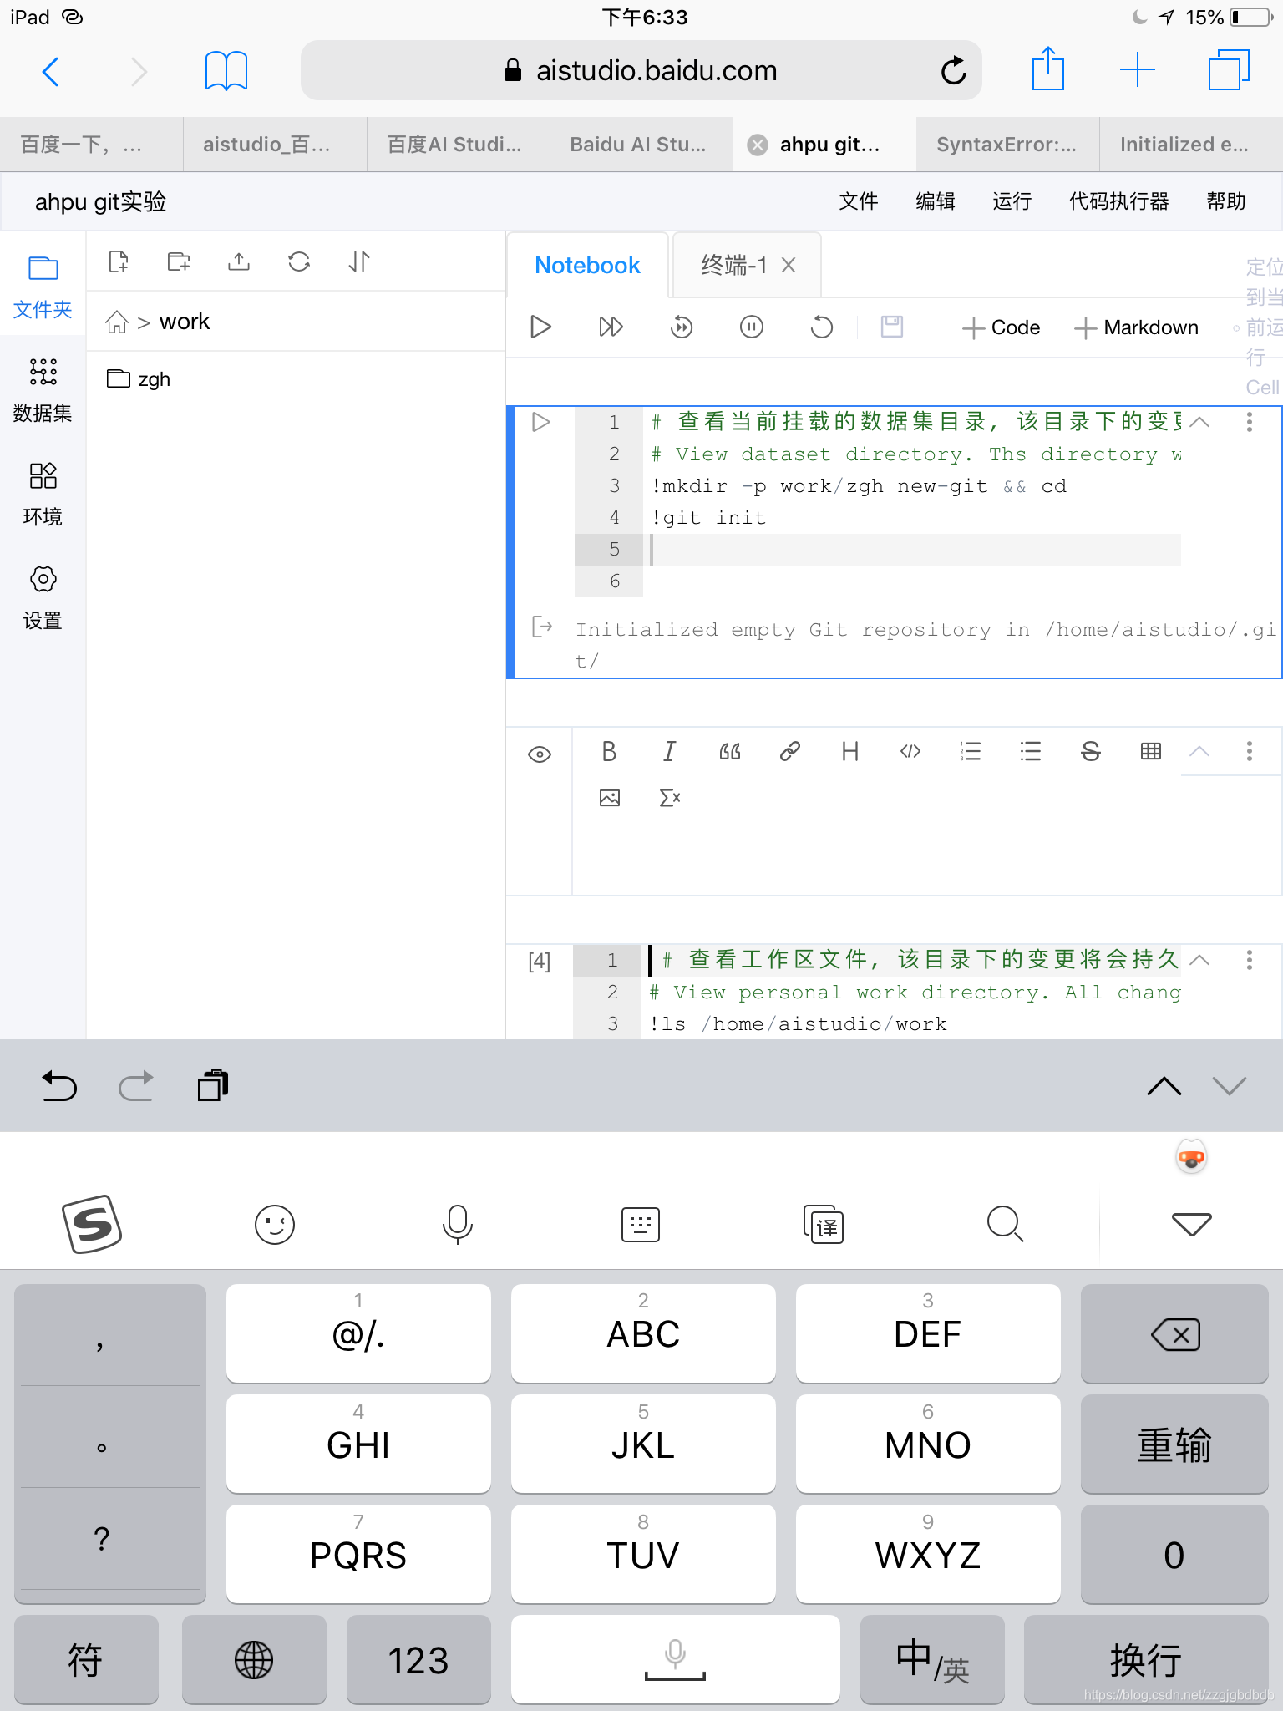Insert a heading in markdown cell
Viewport: 1283px width, 1711px height.
pyautogui.click(x=850, y=752)
